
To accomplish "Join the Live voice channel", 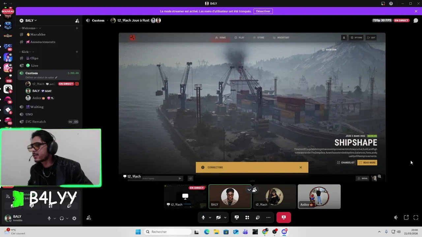I will (49, 66).
